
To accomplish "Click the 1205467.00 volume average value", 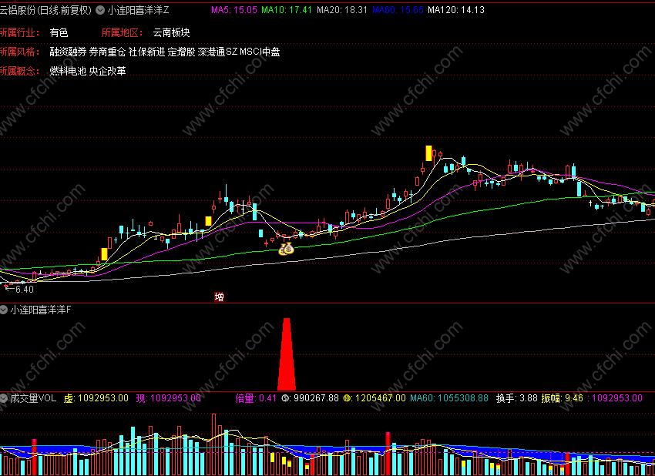I will click(x=380, y=398).
